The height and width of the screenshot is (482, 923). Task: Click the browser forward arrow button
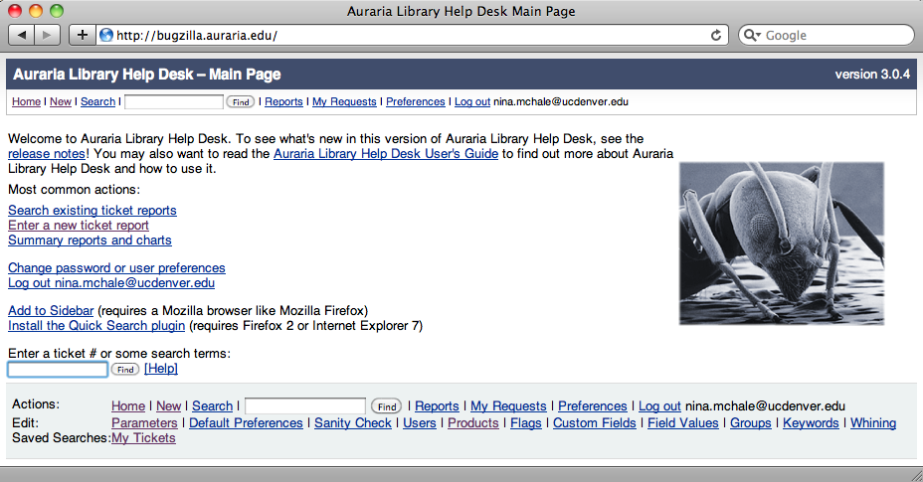pyautogui.click(x=47, y=36)
